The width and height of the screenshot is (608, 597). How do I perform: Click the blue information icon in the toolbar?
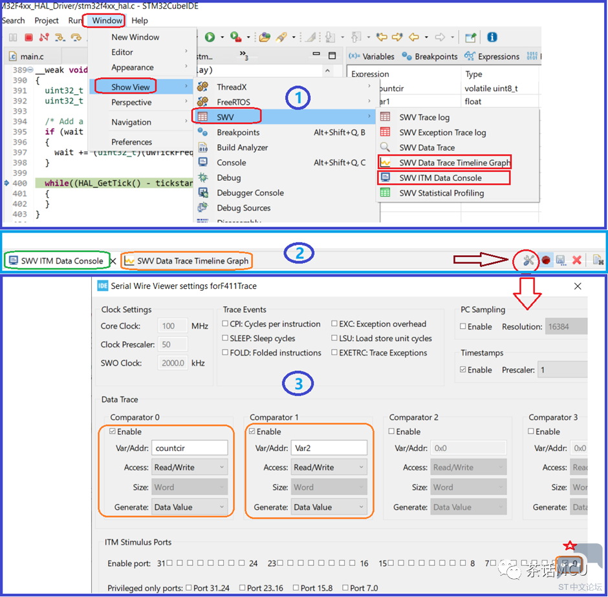[x=492, y=37]
